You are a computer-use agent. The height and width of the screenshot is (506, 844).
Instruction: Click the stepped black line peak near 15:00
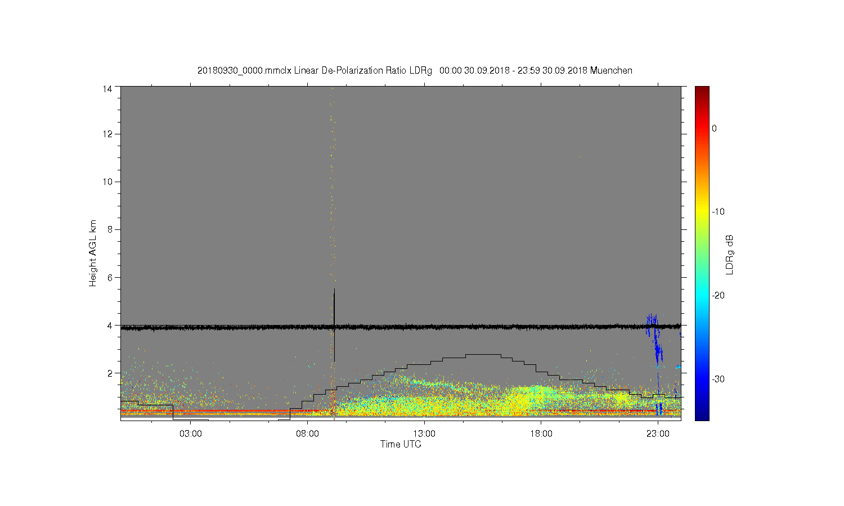click(483, 354)
